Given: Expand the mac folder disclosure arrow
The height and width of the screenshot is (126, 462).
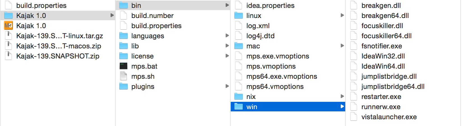Looking at the screenshot, I should (342, 46).
